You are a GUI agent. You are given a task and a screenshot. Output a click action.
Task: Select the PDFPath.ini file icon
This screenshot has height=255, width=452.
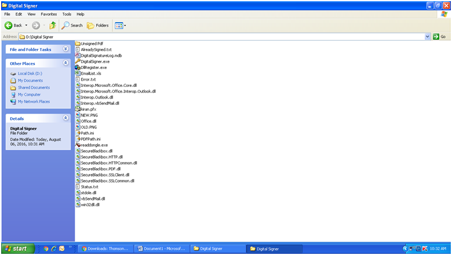[x=78, y=139]
